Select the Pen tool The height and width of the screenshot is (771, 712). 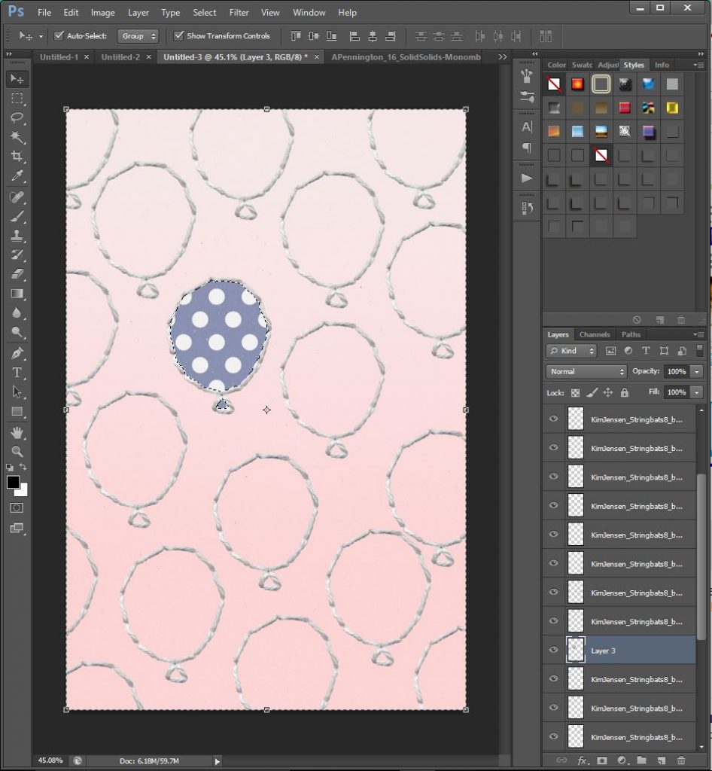[x=17, y=353]
